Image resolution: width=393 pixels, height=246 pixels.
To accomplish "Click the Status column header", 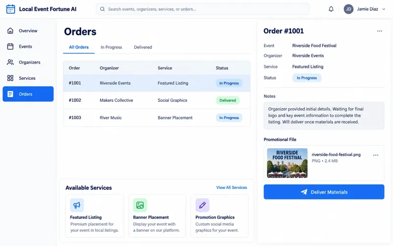I will (x=222, y=68).
